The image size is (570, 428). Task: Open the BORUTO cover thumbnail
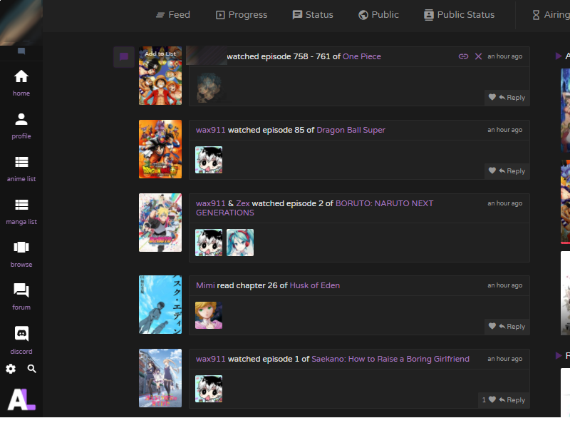160,223
